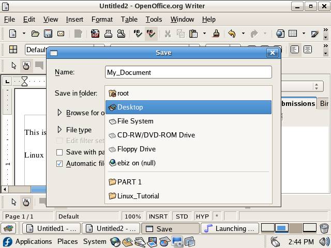The image size is (331, 248).
Task: Expand the File type section
Action: [60, 130]
